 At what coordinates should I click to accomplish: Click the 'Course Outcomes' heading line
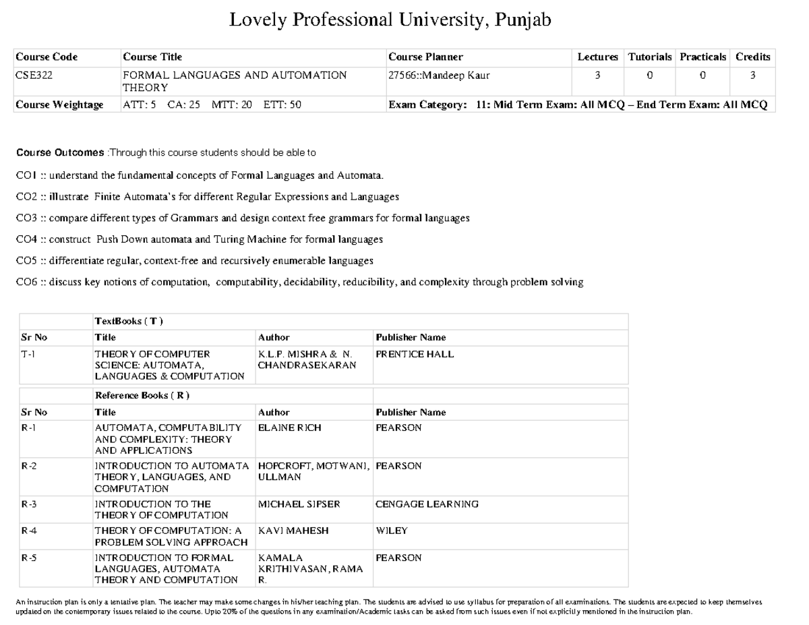166,153
